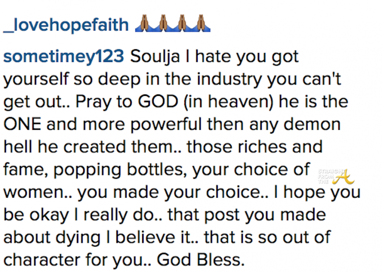The width and height of the screenshot is (382, 272).
Task: Open the sometimey123 commenter profile
Action: (62, 56)
